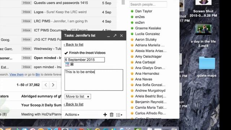The width and height of the screenshot is (231, 130).
Task: Click the due date field
Action: pyautogui.click(x=84, y=60)
